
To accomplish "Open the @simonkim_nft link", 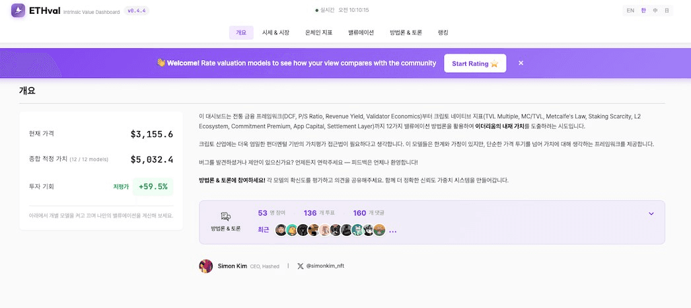I will tap(325, 266).
